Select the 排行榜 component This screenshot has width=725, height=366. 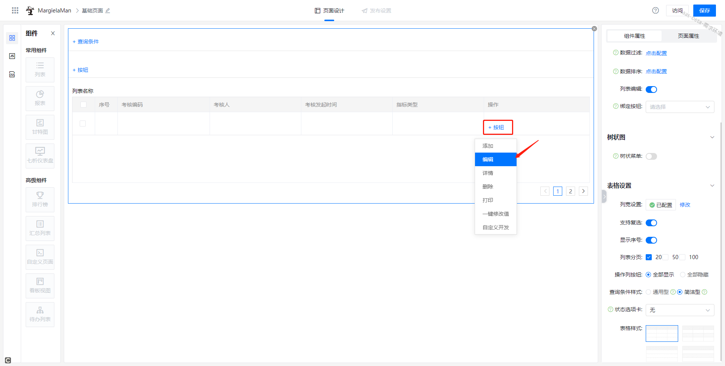(40, 200)
